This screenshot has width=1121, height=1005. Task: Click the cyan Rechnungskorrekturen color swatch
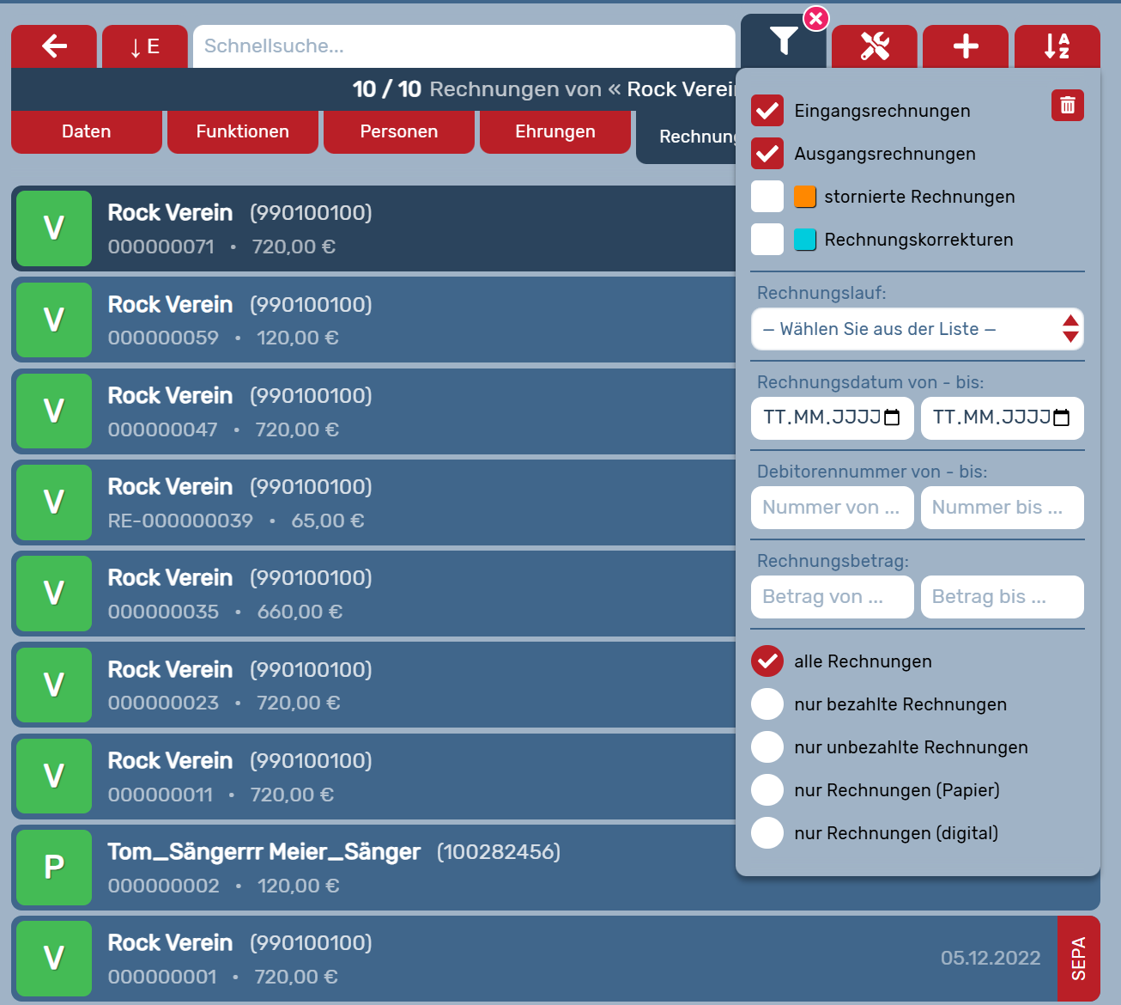coord(805,240)
